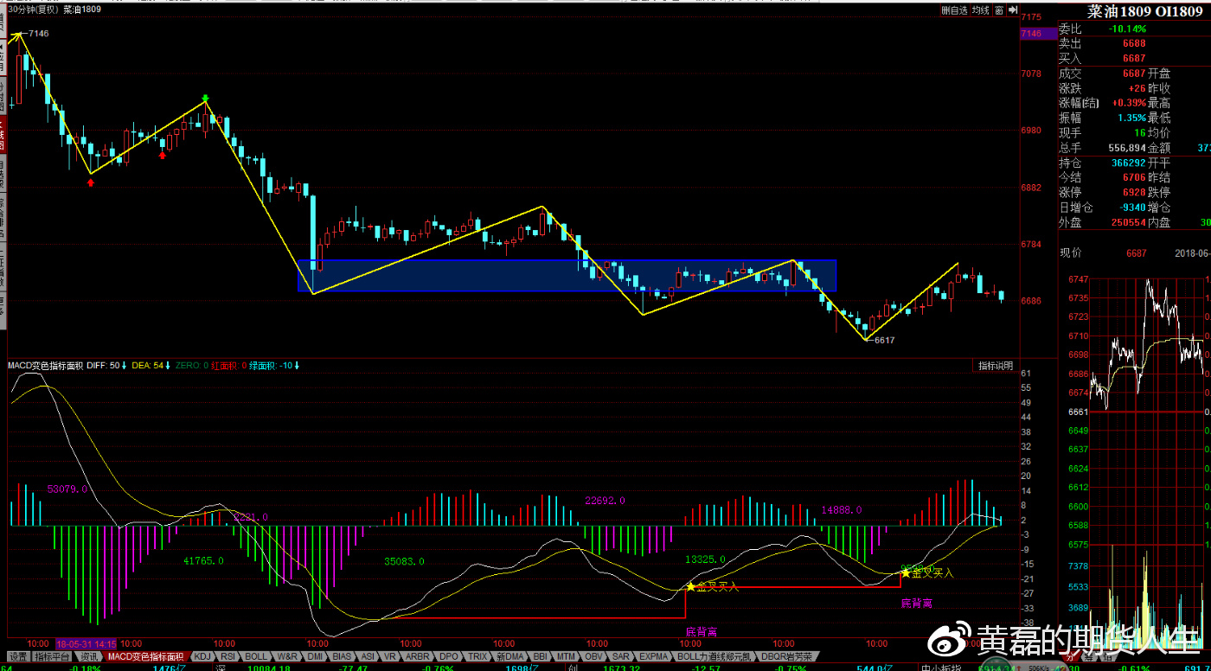This screenshot has height=671, width=1211.
Task: Click the green up-arrow marker at the second peak
Action: pyautogui.click(x=205, y=98)
